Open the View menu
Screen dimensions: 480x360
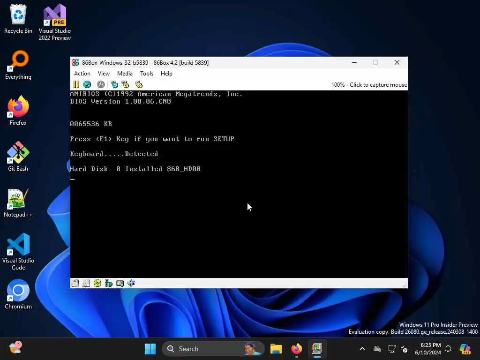[104, 74]
